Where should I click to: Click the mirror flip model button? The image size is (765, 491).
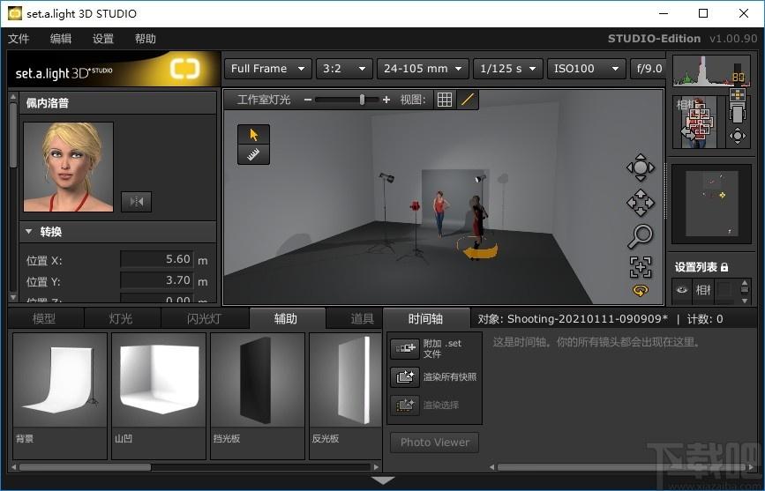[136, 201]
